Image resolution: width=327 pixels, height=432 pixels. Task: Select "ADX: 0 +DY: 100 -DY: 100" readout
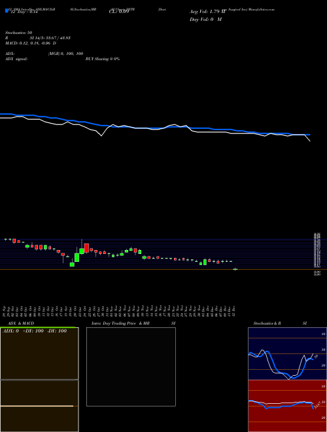pos(35,331)
